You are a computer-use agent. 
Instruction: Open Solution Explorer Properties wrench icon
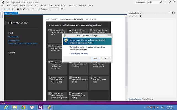click(x=140, y=16)
